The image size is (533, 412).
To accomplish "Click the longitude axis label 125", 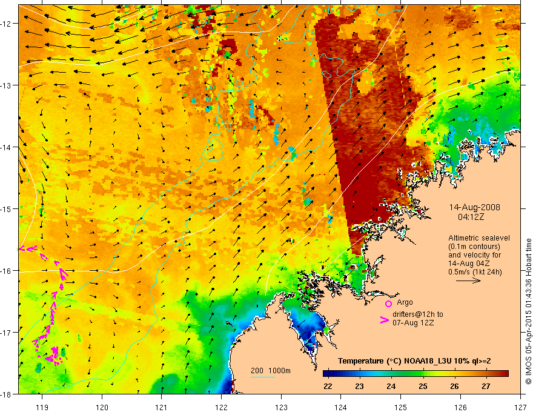I will (401, 407).
